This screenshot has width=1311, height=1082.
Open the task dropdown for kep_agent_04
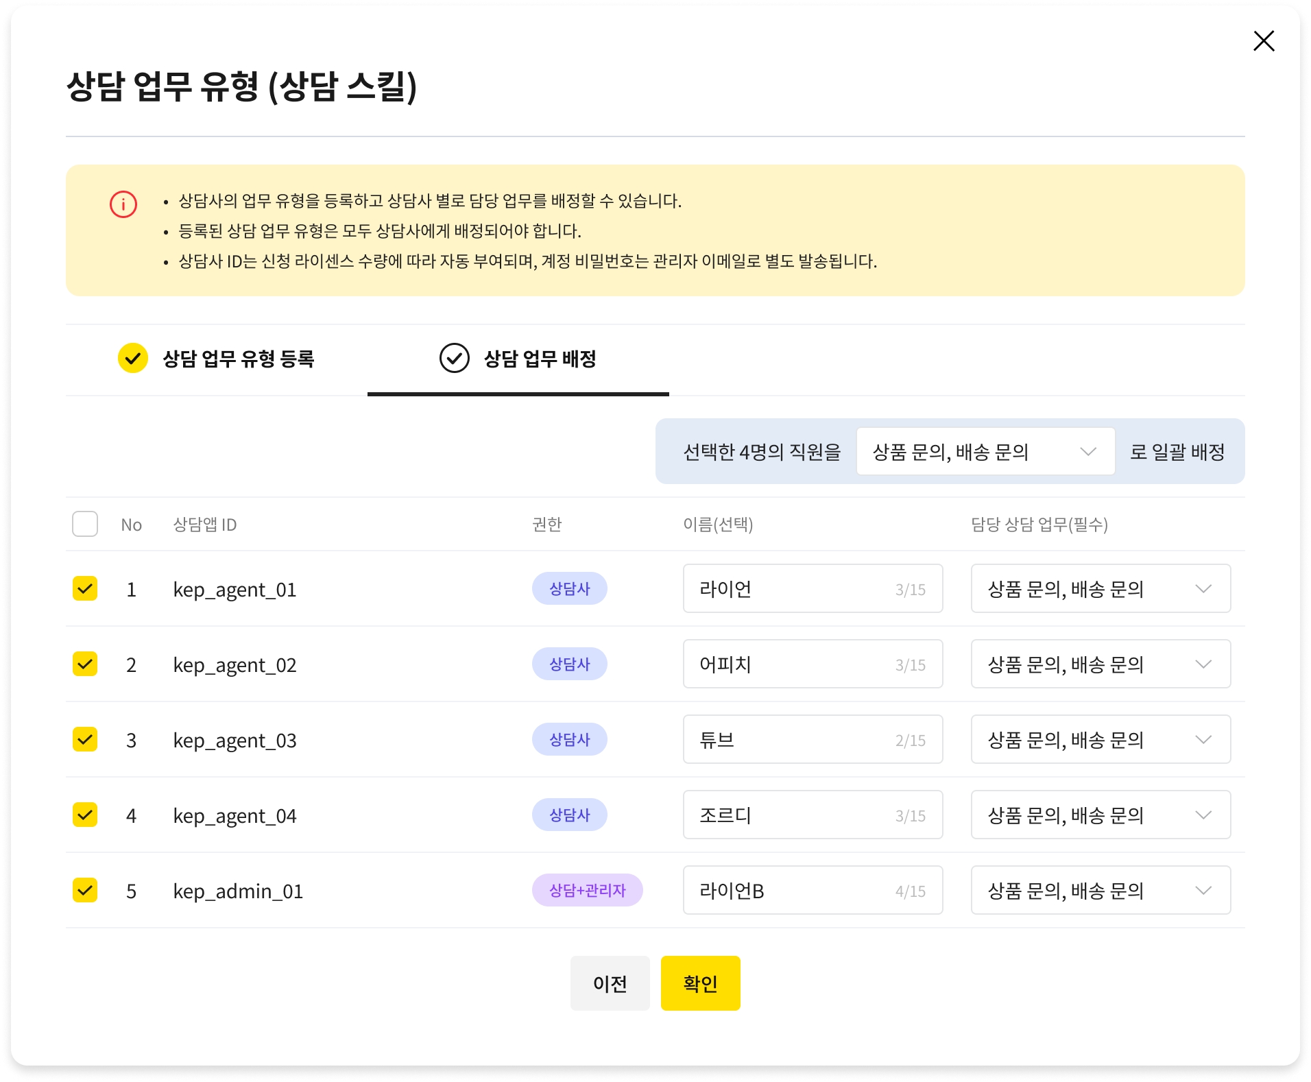click(1100, 815)
